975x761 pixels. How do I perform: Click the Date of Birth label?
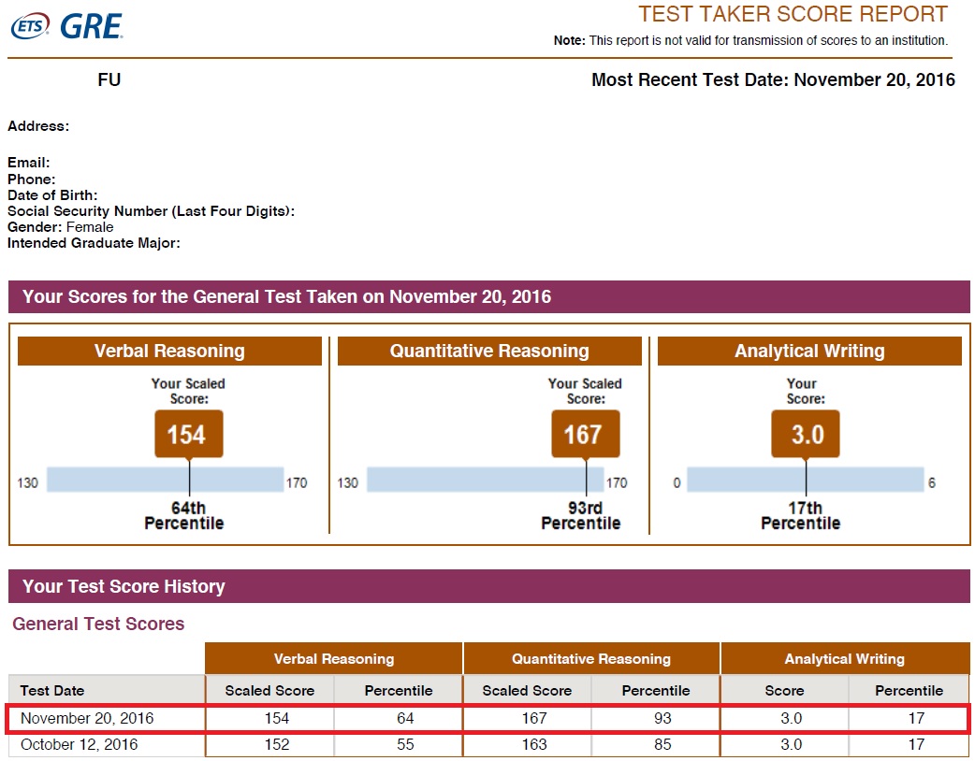tap(52, 195)
